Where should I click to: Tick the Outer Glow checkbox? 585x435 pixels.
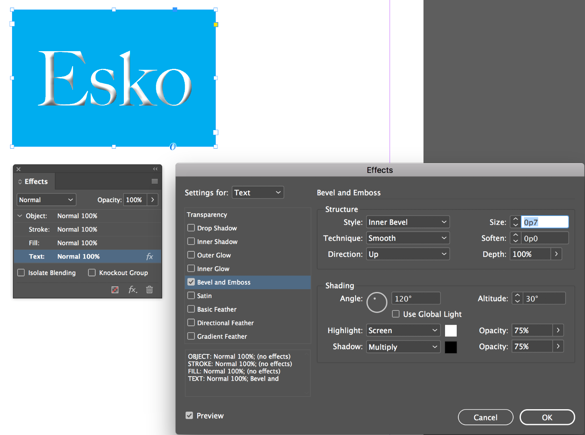point(191,255)
